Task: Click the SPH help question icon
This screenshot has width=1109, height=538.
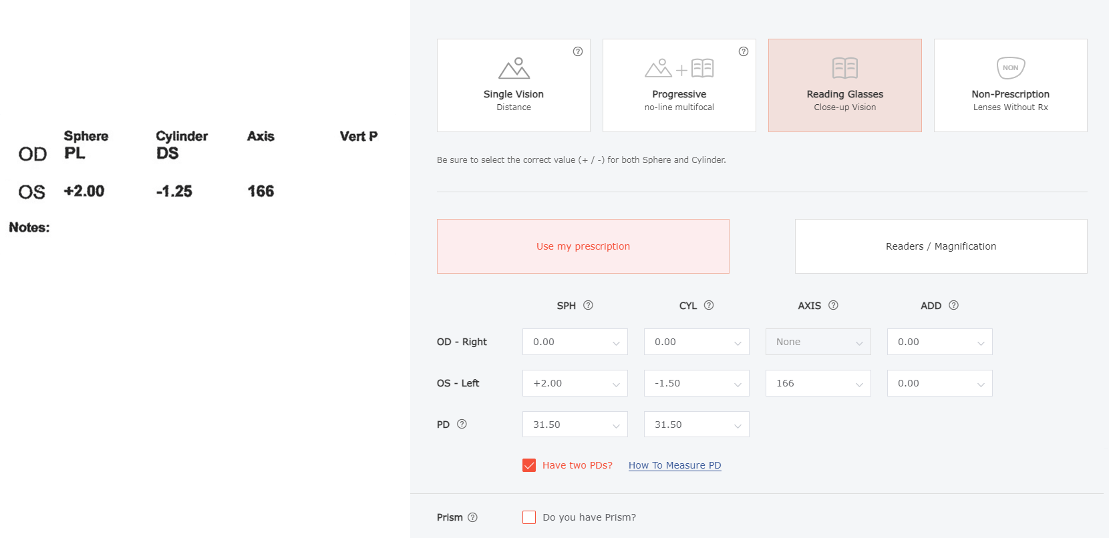Action: click(588, 305)
